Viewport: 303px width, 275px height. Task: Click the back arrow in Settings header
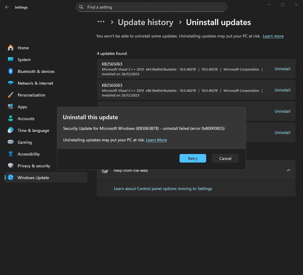tap(7, 7)
